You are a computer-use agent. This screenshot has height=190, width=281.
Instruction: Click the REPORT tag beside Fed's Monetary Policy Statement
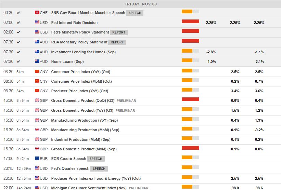pyautogui.click(x=118, y=32)
